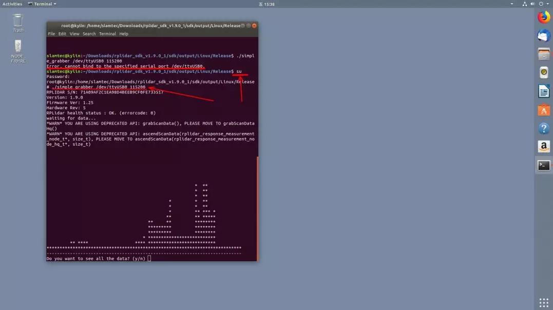The width and height of the screenshot is (553, 310).
Task: Open the Help question mark icon
Action: pyautogui.click(x=543, y=128)
